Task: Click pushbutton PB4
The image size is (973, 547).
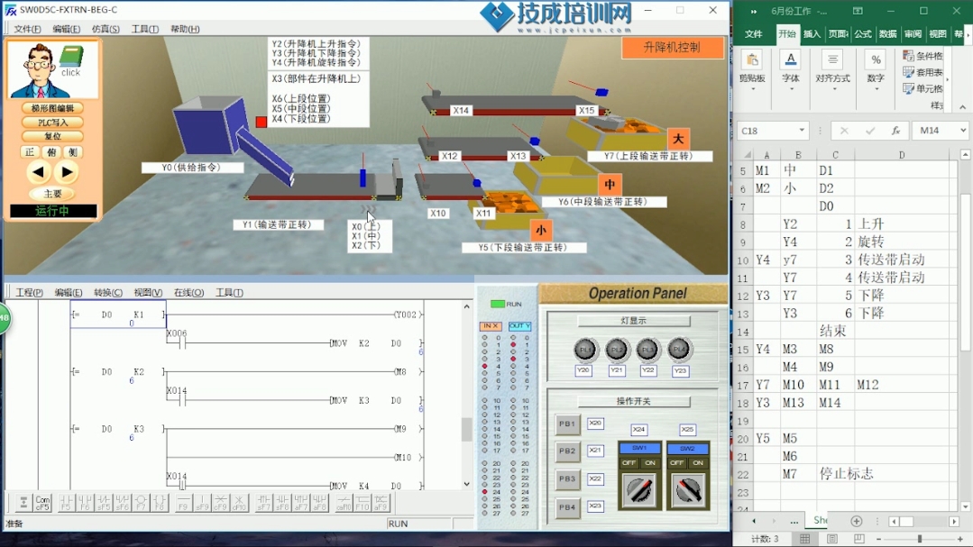Action: point(567,507)
